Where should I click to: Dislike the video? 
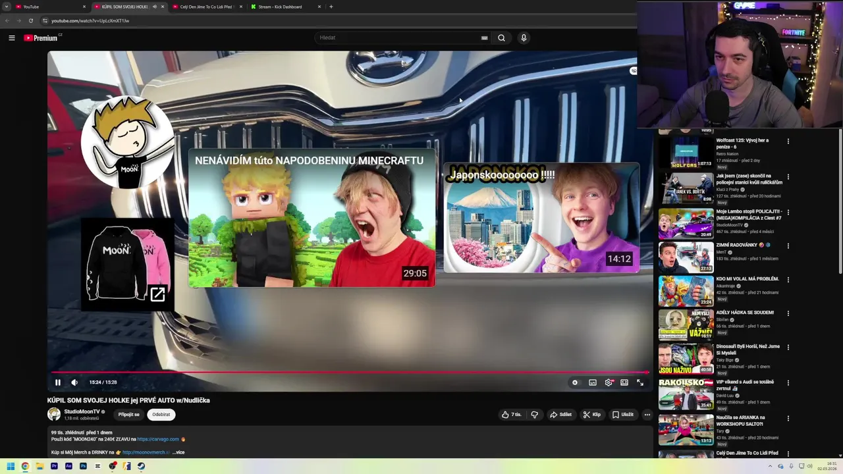(x=534, y=415)
